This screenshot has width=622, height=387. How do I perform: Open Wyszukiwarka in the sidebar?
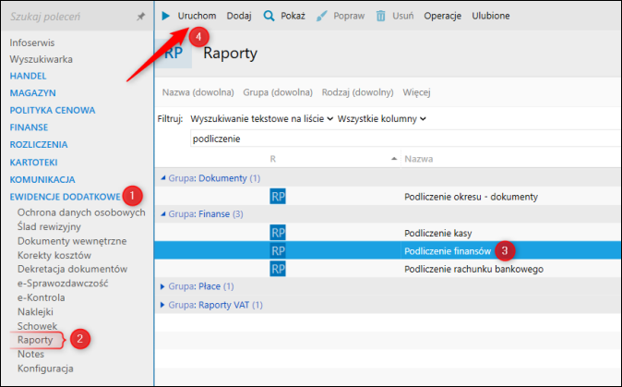pos(41,59)
